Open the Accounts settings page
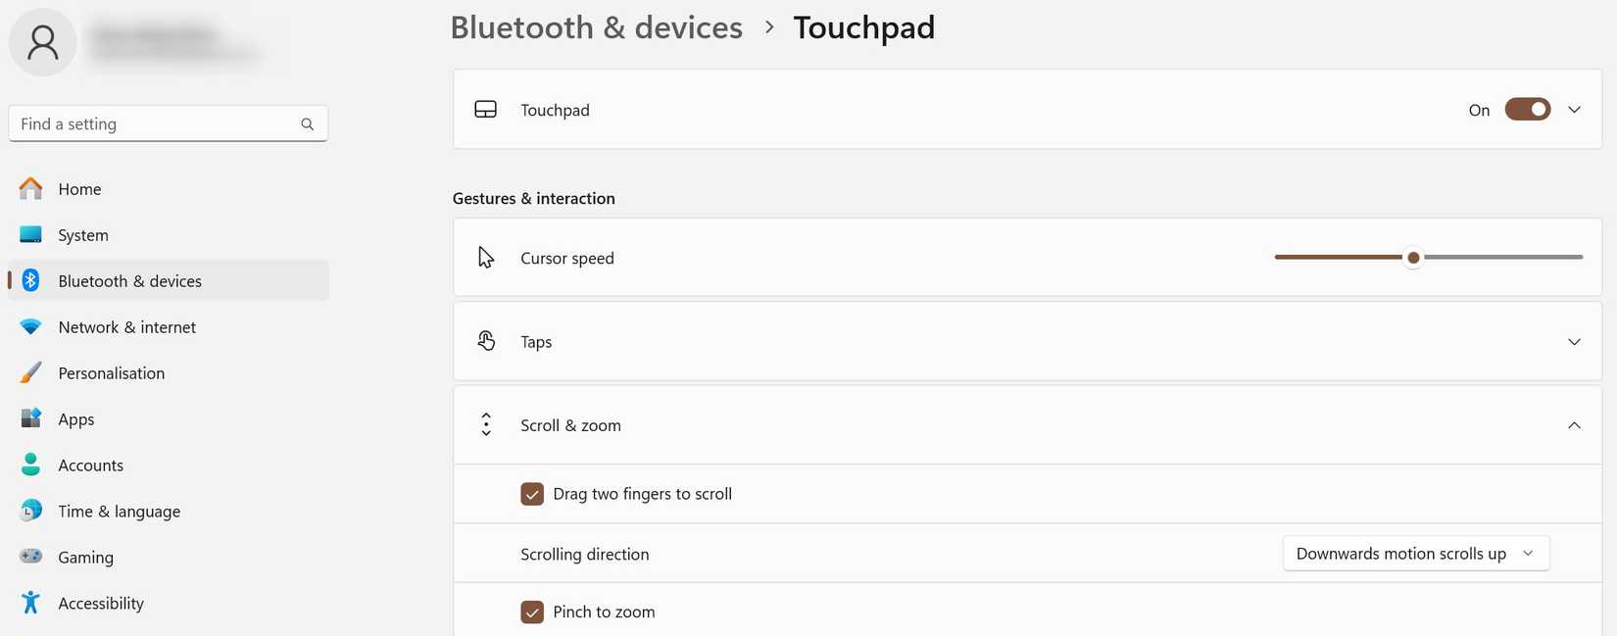The height and width of the screenshot is (636, 1617). coord(90,465)
